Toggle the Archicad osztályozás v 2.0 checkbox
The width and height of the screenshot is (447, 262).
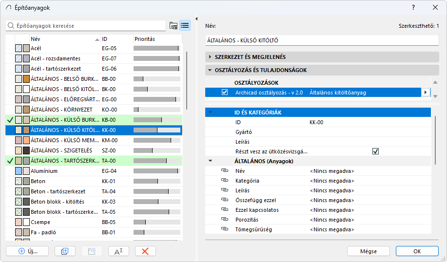tap(225, 93)
